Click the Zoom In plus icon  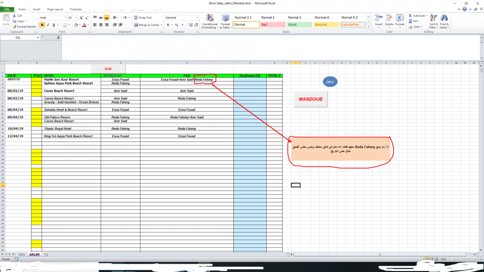(481, 259)
